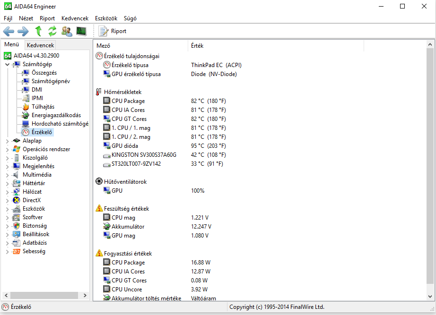Click the AIDA64 v4.30.2900 root icon
The image size is (436, 315).
tap(8, 56)
